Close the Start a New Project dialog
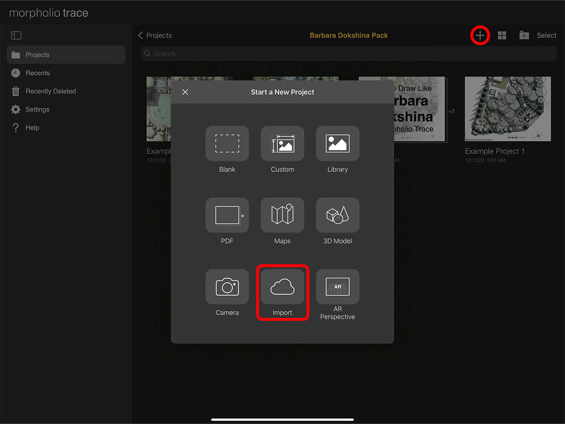The width and height of the screenshot is (565, 424). [x=185, y=92]
